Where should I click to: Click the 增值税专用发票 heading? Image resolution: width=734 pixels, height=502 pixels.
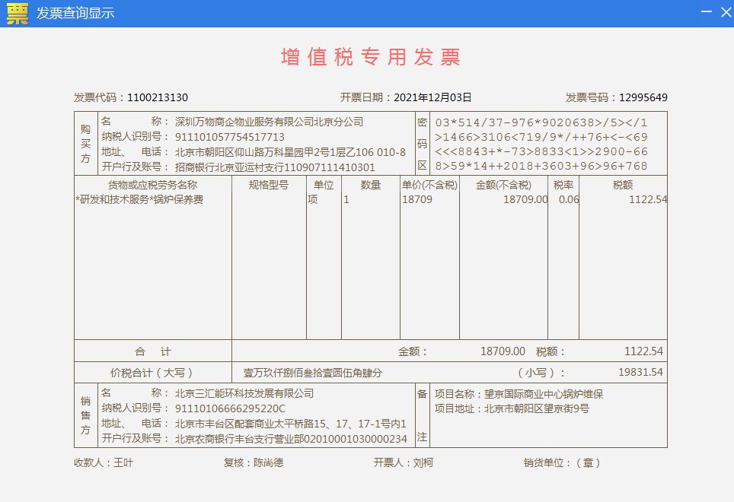click(x=371, y=57)
